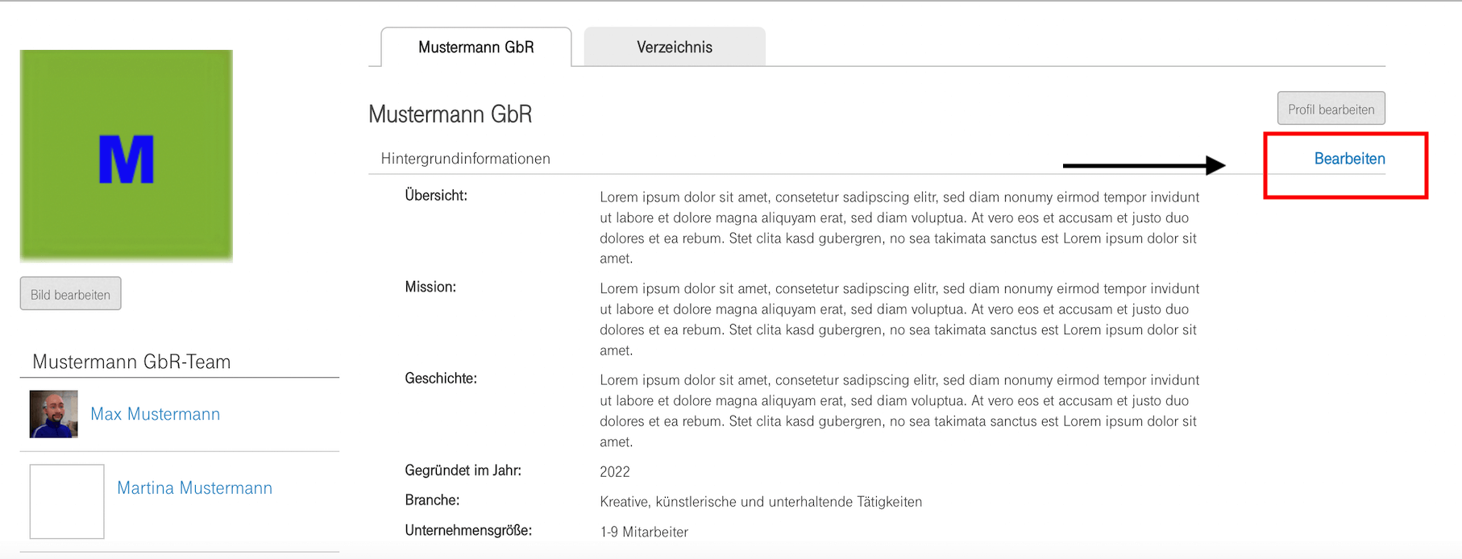Image resolution: width=1462 pixels, height=559 pixels.
Task: Follow the Martina Mustermann name link
Action: pos(195,488)
